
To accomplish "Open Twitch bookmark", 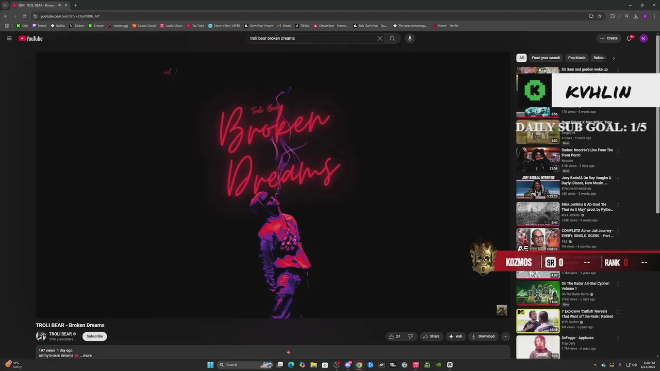I will pos(40,26).
